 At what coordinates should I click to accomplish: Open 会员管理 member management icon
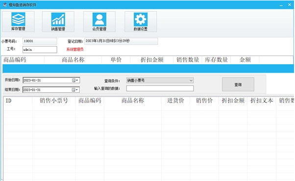[99, 22]
